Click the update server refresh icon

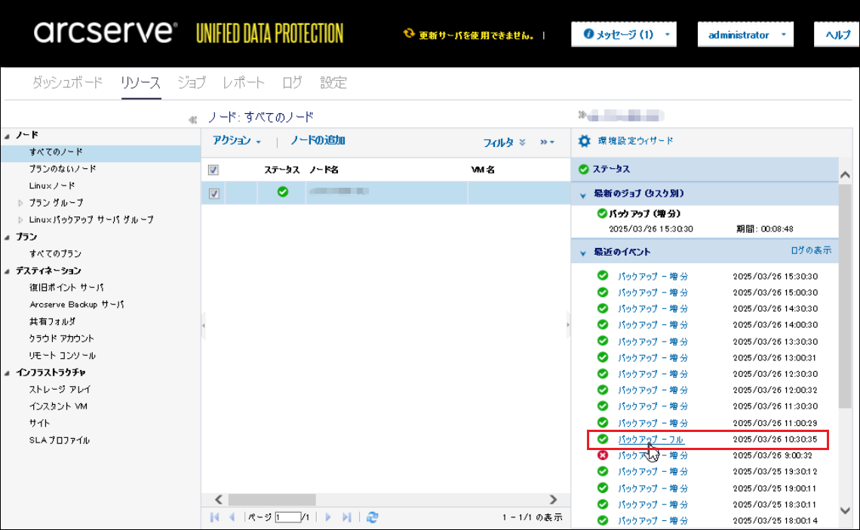click(x=409, y=34)
